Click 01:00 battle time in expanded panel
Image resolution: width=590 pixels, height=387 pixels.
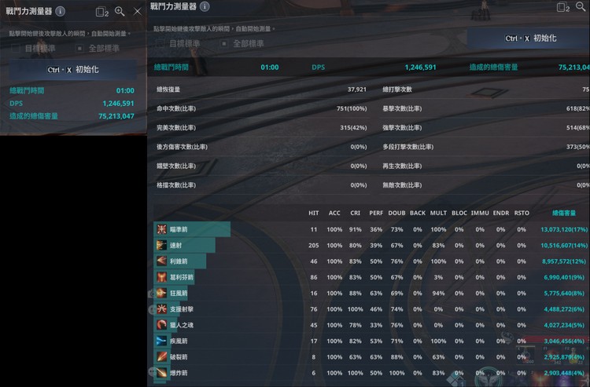tap(270, 68)
